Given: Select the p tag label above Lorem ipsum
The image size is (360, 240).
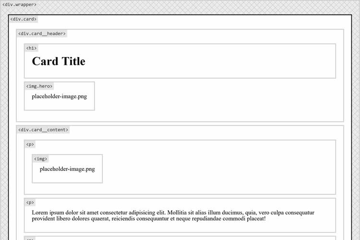Looking at the screenshot, I should pyautogui.click(x=30, y=203).
